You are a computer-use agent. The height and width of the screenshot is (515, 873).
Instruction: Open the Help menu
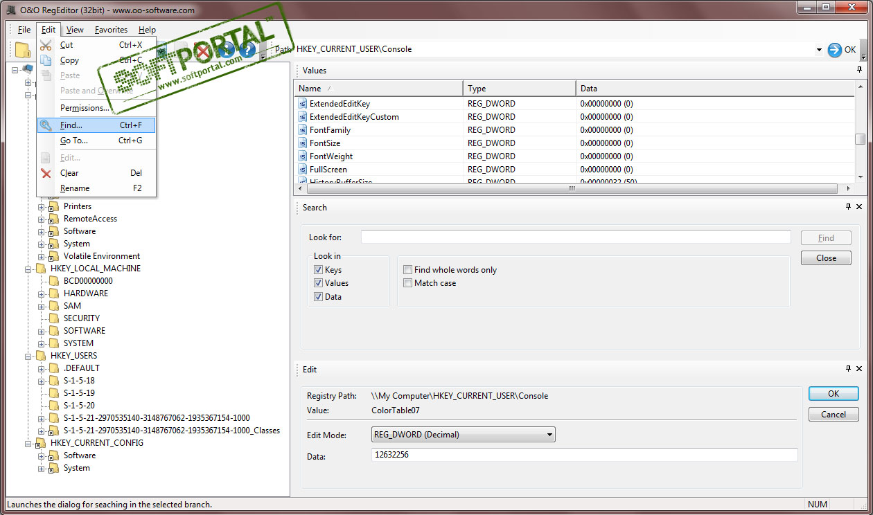coord(147,30)
